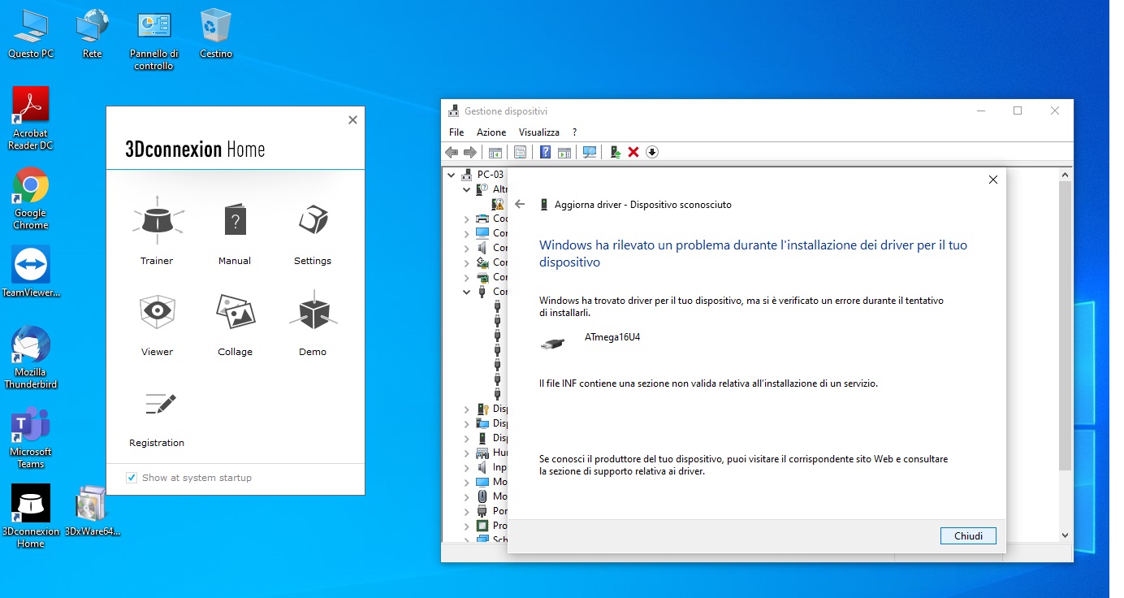
Task: Open the Azione menu
Action: (491, 132)
